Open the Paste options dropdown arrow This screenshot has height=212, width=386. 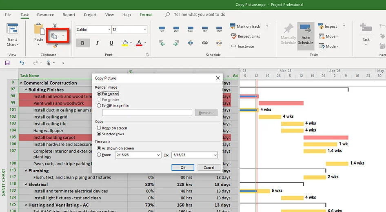39,45
